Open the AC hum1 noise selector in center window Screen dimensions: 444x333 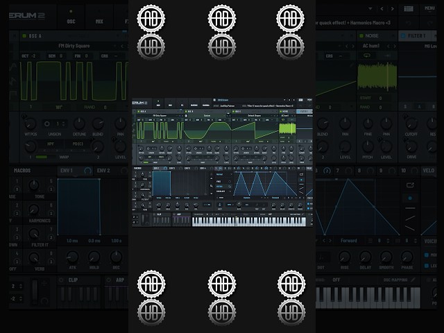click(x=285, y=116)
